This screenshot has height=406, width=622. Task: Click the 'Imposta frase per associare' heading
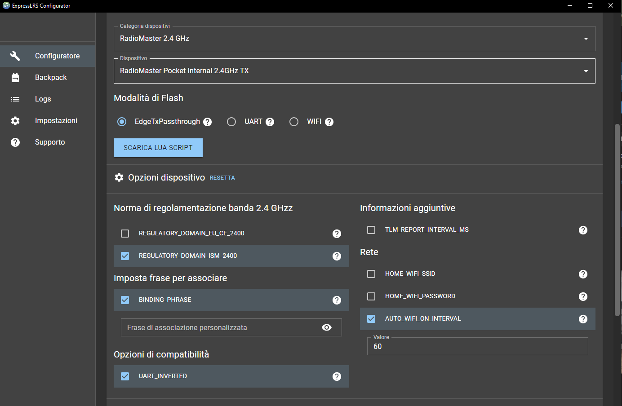tap(170, 278)
